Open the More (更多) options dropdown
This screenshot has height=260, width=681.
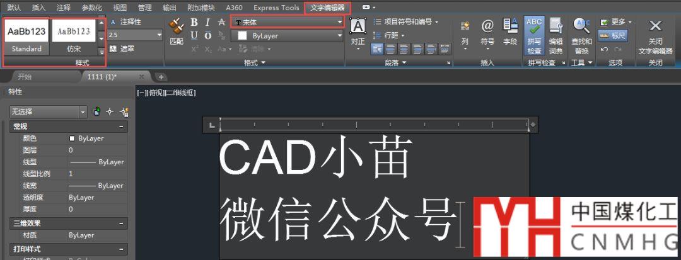(615, 21)
